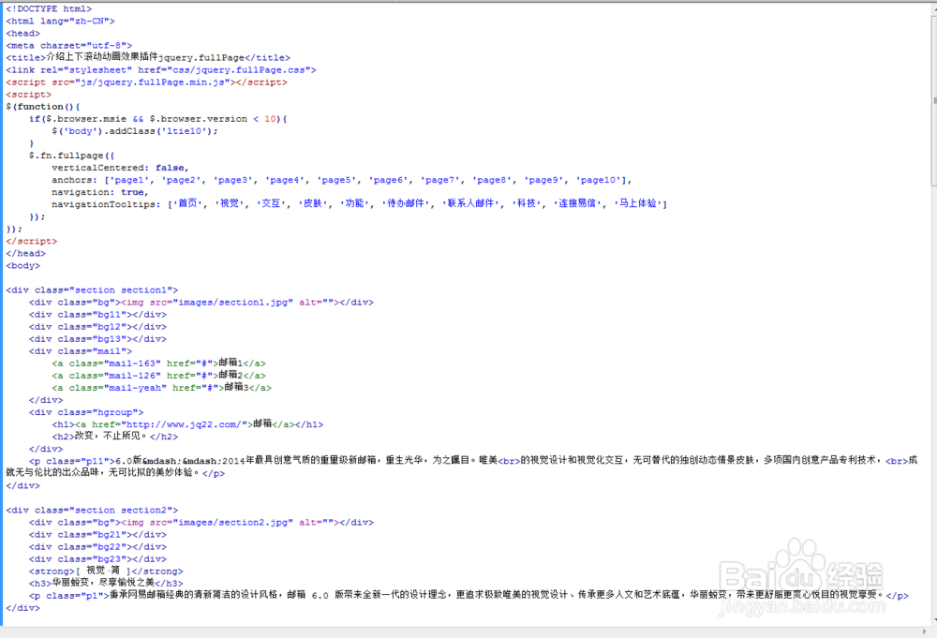
Task: Click the "addClass('ltie10')" line
Action: click(135, 131)
